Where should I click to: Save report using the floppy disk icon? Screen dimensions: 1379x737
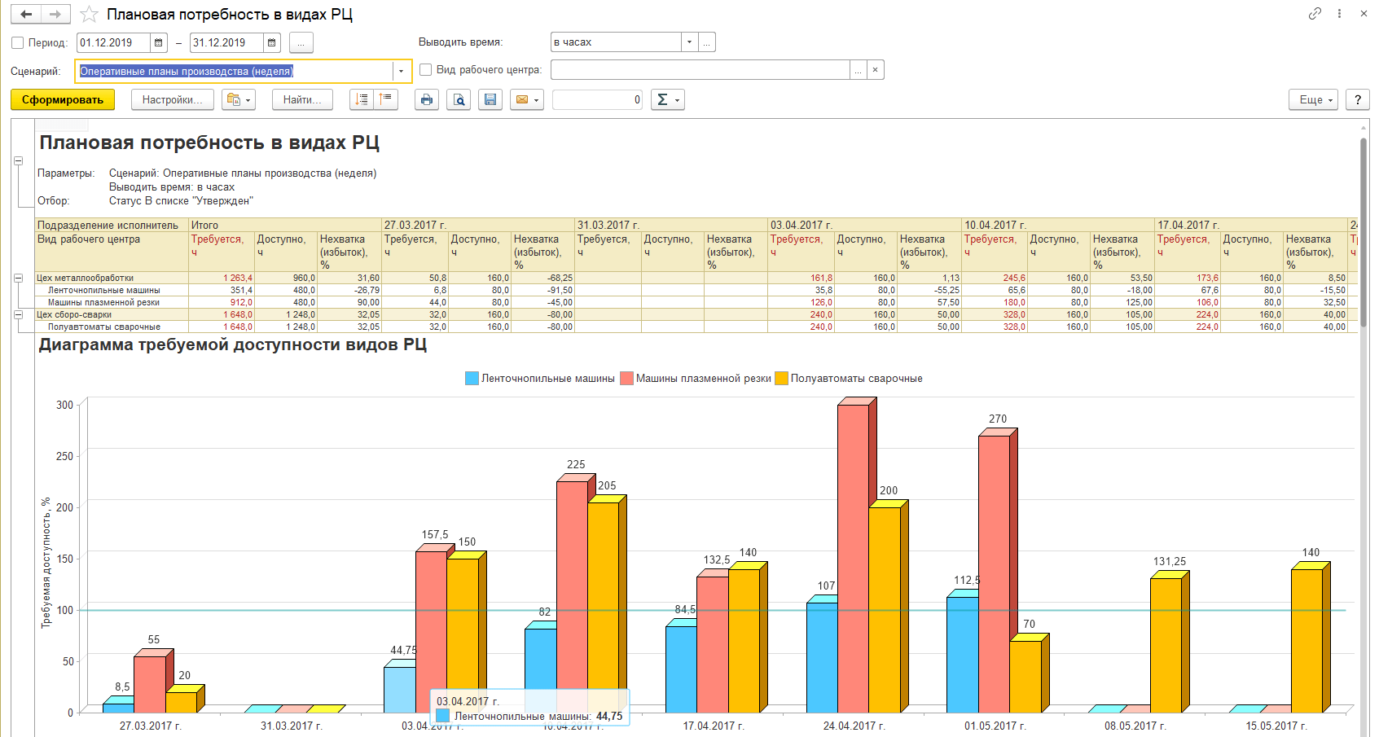tap(490, 99)
